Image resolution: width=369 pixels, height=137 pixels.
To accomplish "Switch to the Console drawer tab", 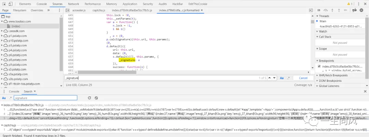I will (14, 91).
